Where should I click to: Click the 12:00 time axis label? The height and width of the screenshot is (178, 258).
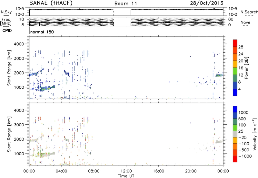pos(126,171)
